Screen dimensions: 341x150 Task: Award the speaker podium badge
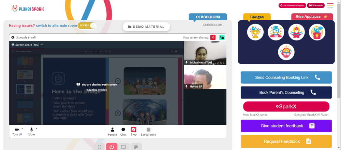317,32
